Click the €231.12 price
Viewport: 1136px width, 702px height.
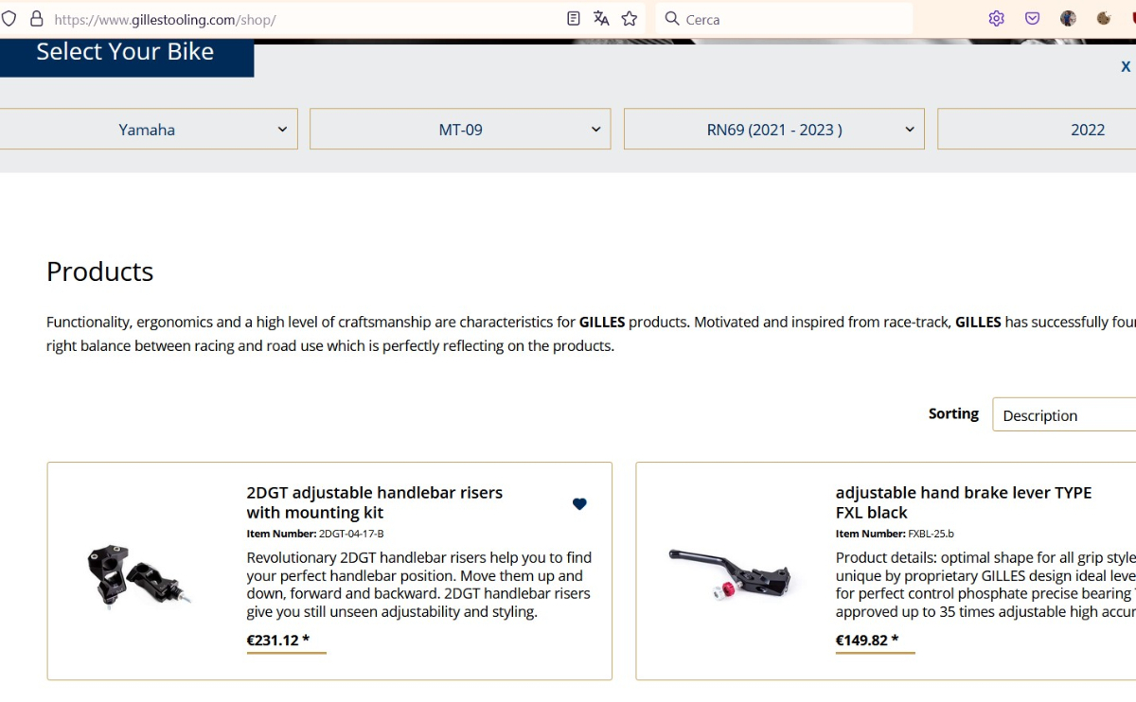(278, 641)
